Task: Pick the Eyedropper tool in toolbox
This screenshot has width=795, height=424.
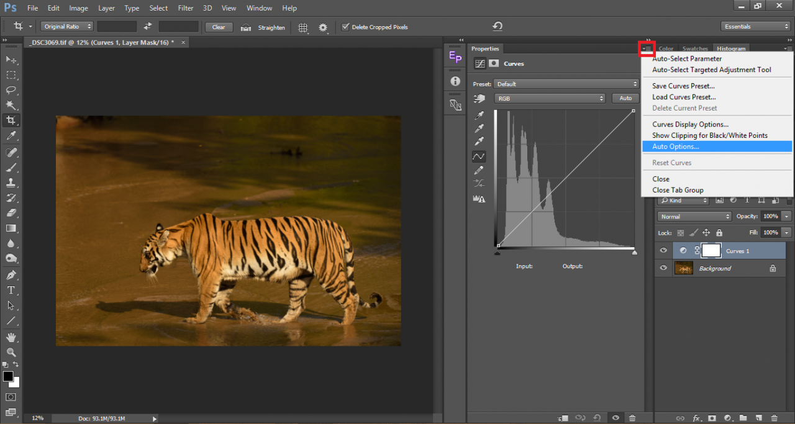Action: [x=11, y=136]
